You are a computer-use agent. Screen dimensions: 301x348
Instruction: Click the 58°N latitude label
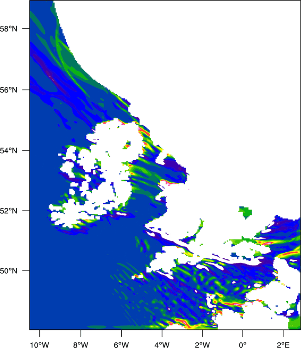[x=8, y=29]
